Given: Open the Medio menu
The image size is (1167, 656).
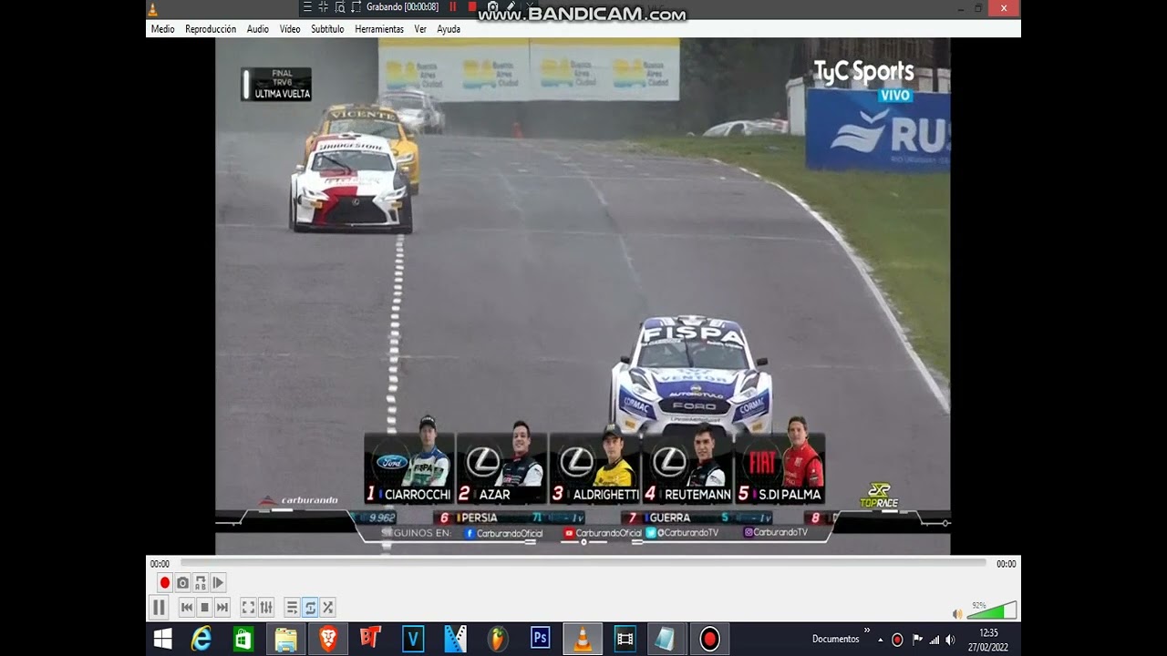Looking at the screenshot, I should 162,29.
